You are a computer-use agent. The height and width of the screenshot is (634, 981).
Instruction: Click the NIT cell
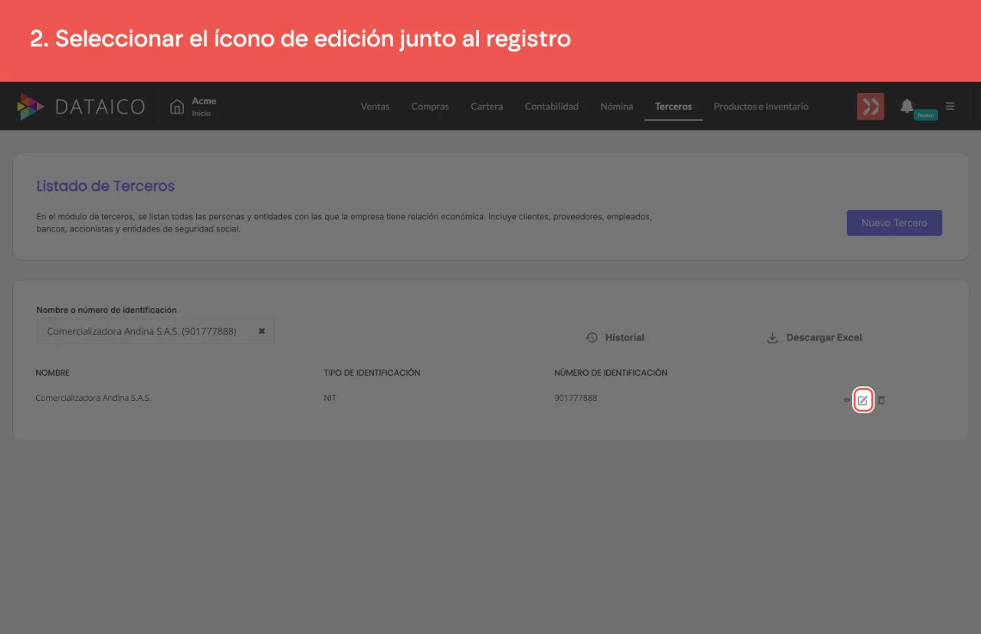[330, 398]
